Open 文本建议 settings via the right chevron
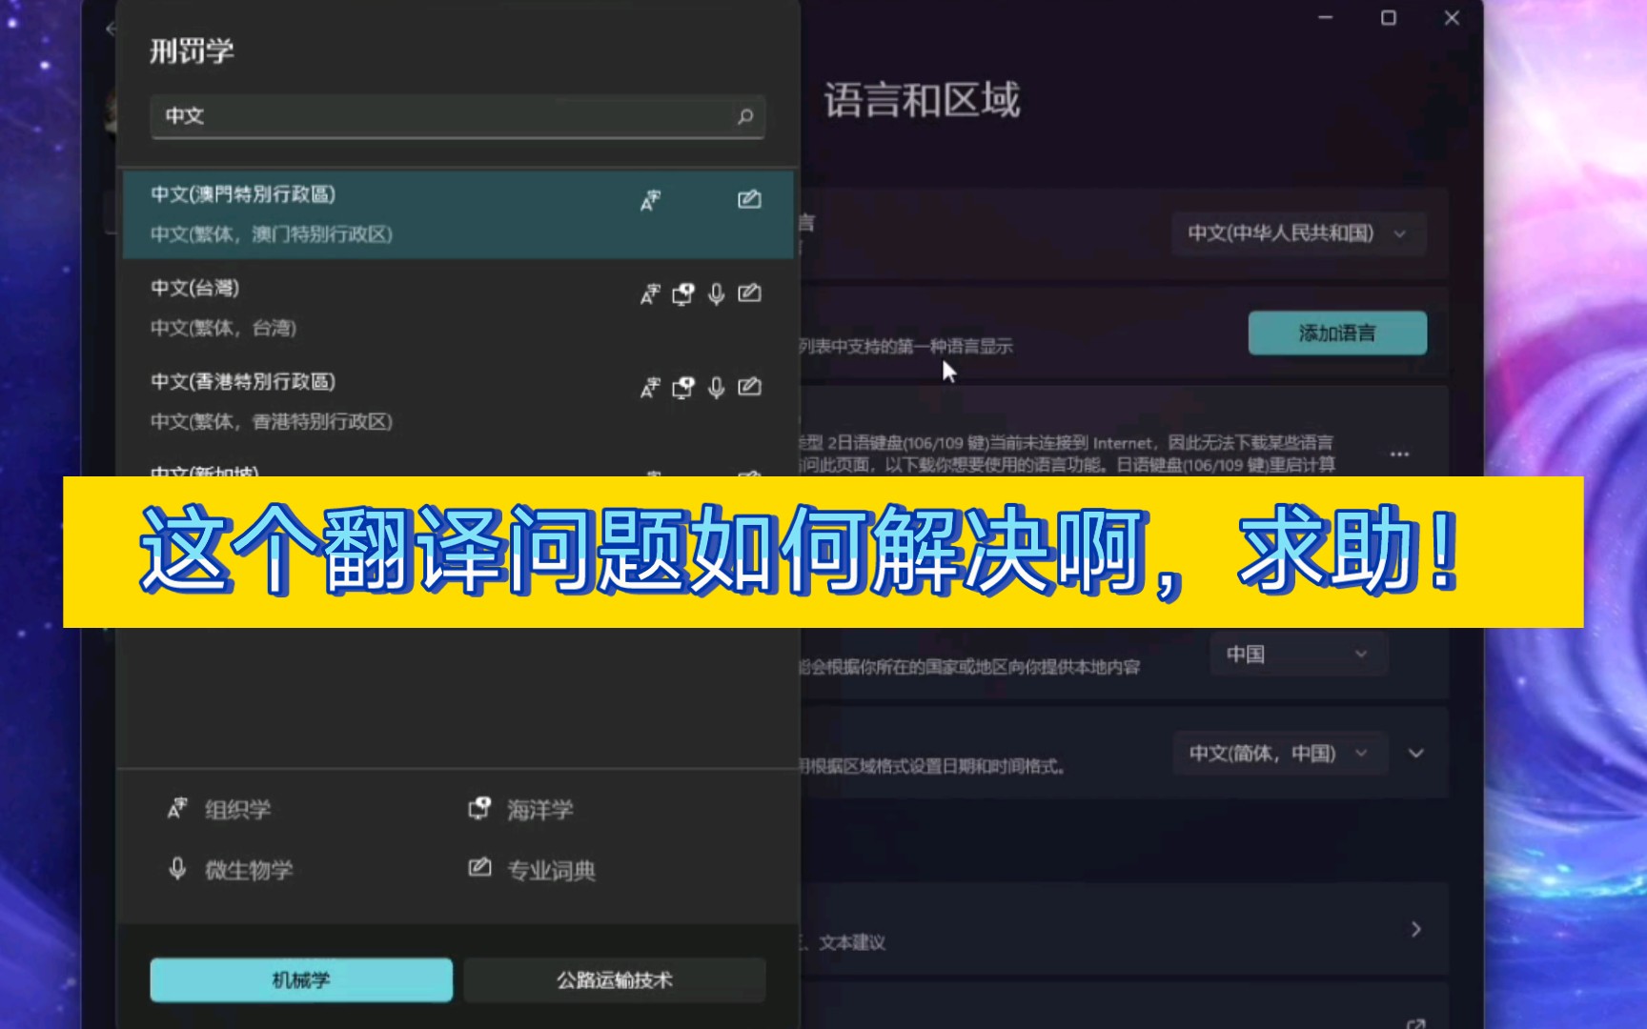 1414,930
